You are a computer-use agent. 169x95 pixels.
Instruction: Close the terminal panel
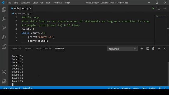coord(165,49)
